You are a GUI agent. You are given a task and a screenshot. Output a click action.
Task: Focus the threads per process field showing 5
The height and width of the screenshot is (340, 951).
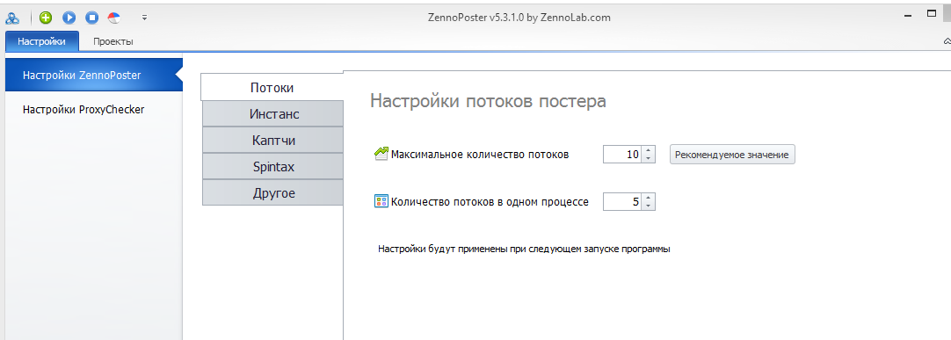tap(622, 202)
